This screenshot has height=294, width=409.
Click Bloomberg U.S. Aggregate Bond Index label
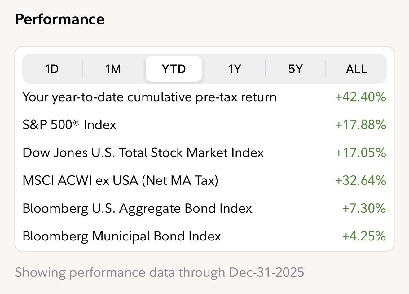click(x=137, y=208)
